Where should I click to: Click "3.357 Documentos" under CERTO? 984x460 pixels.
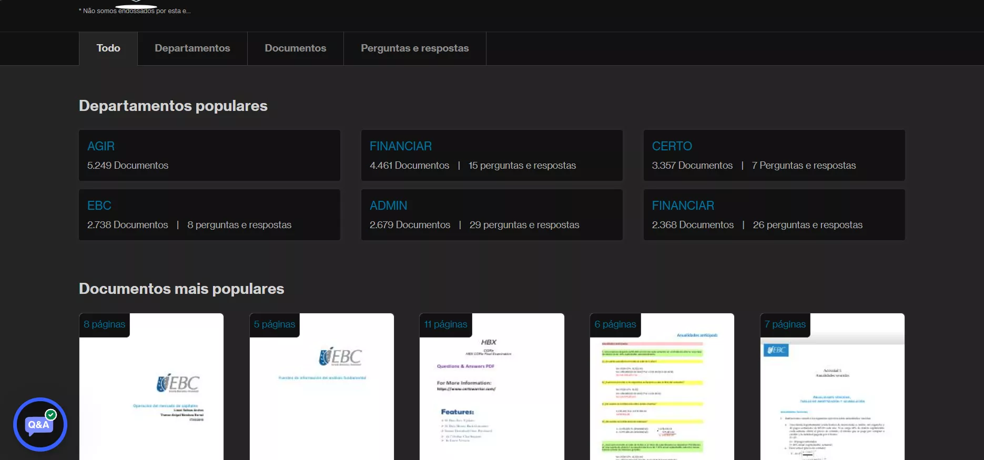692,166
